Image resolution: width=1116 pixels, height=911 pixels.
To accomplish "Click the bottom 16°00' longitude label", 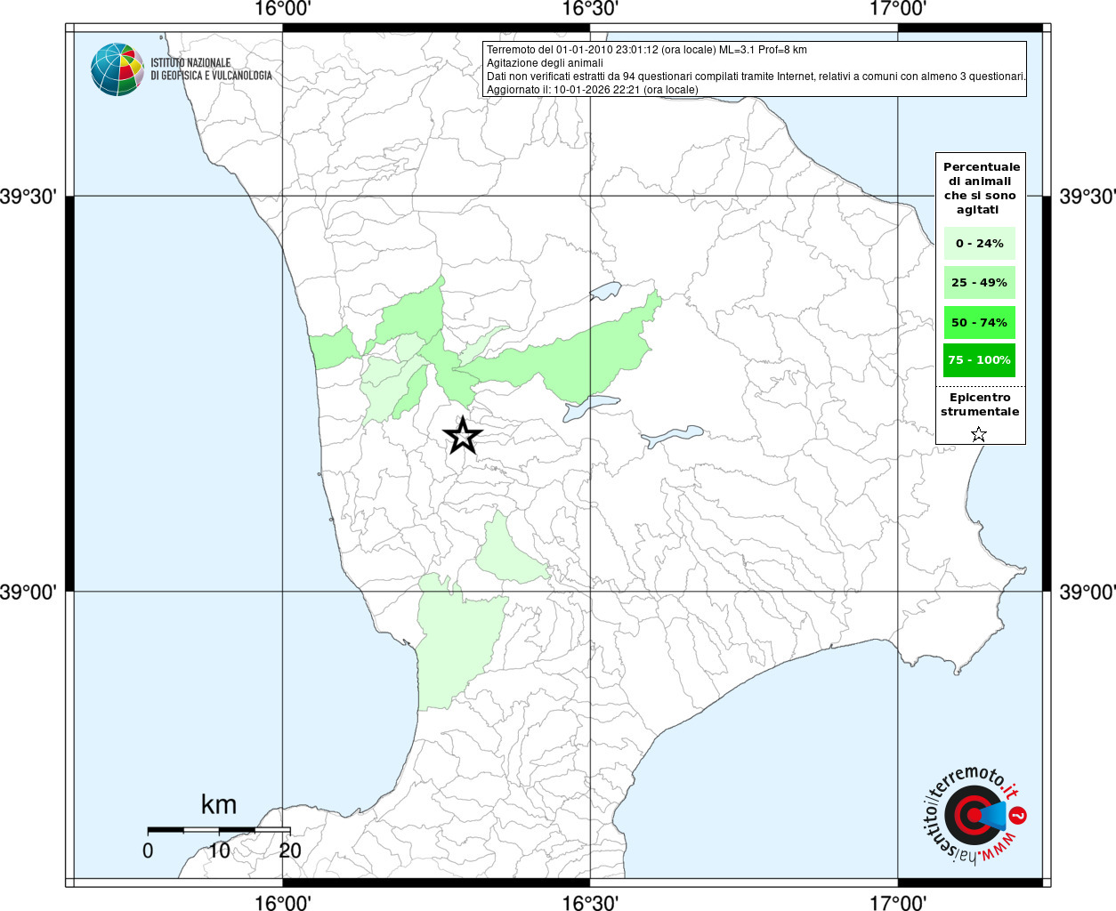I will pos(282,902).
